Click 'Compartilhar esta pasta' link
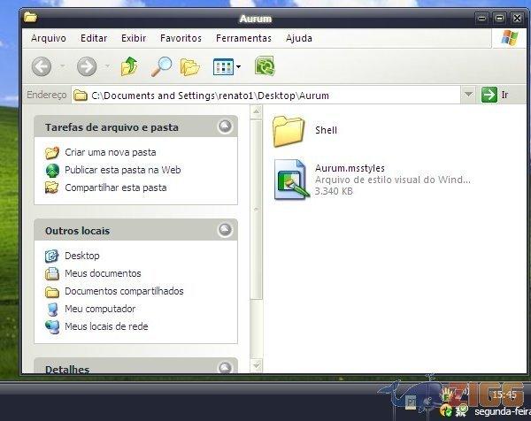 pos(116,188)
